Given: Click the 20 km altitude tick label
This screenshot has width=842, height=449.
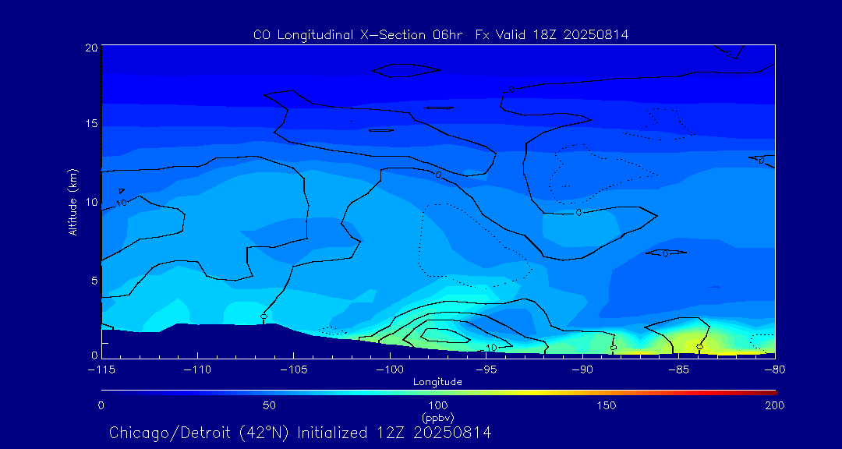Looking at the screenshot, I should 90,48.
